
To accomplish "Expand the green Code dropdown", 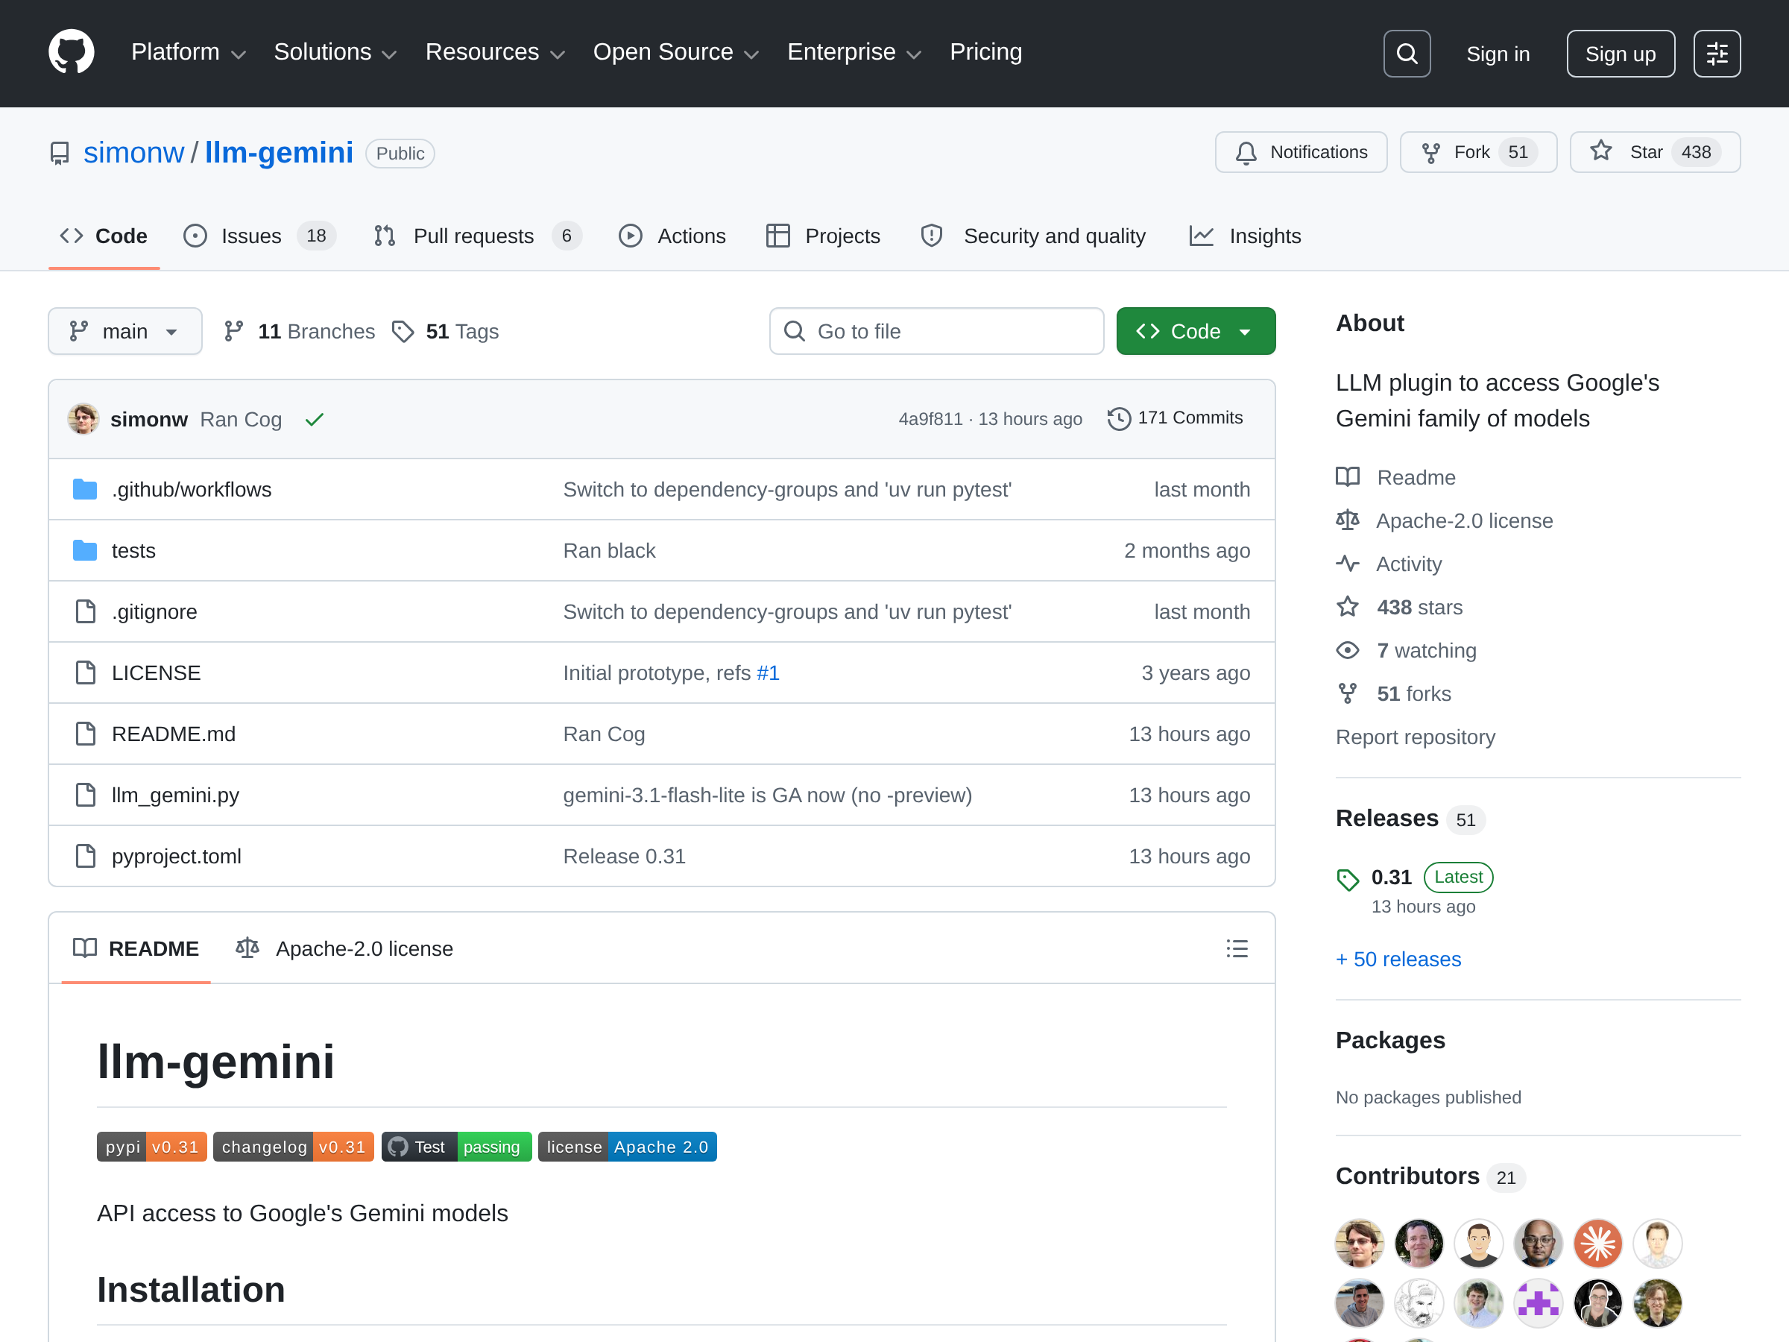I will (x=1196, y=331).
